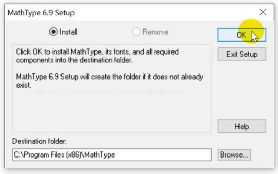Screen dimensions: 278x174
Task: Click the destination folder path field
Action: coord(111,154)
